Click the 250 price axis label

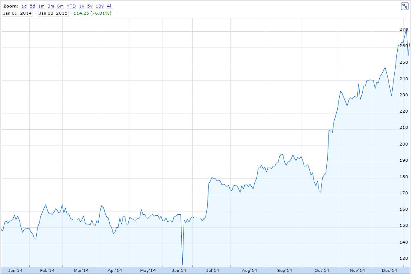403,63
